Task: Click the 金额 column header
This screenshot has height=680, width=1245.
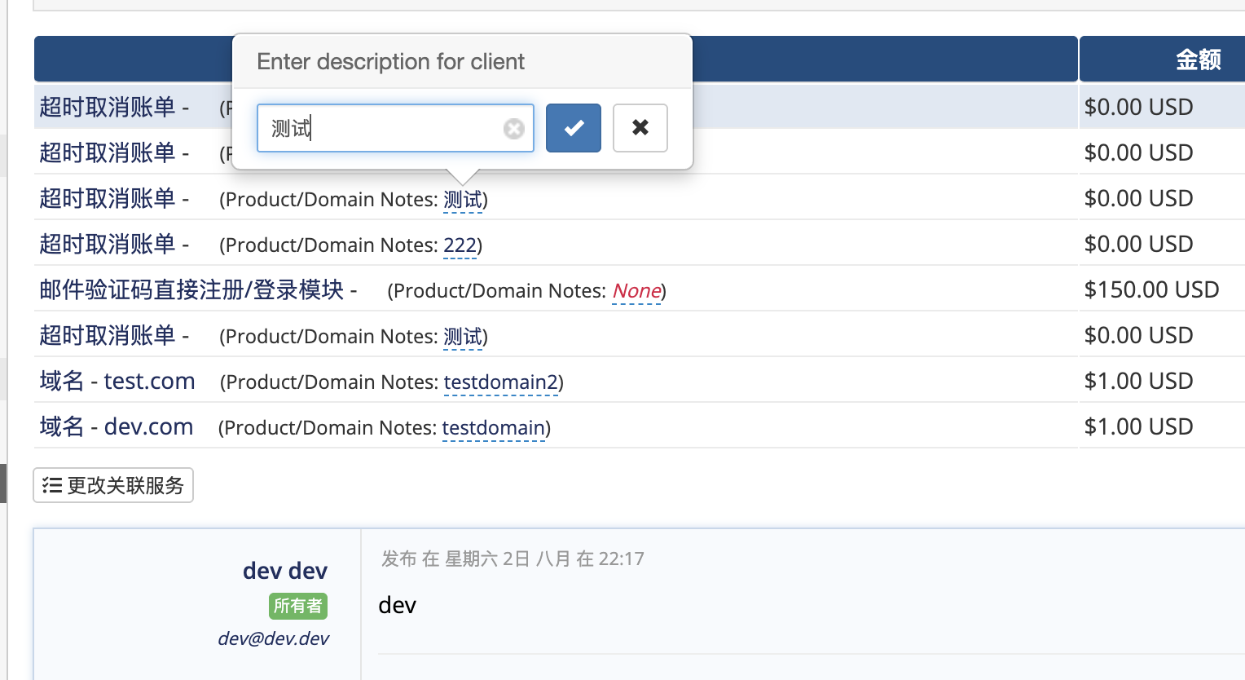Action: [1198, 60]
